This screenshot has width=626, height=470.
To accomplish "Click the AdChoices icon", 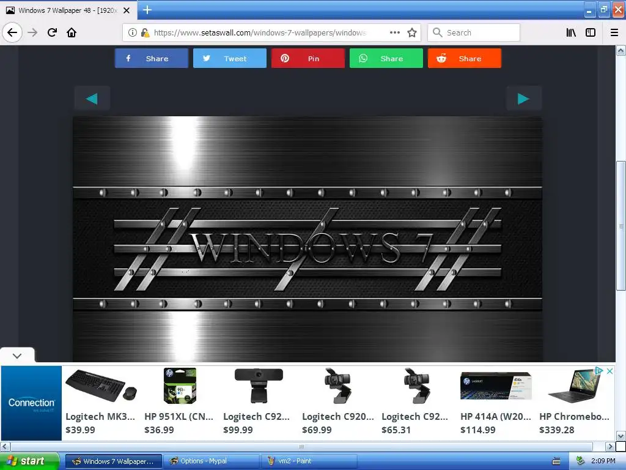I will (599, 370).
